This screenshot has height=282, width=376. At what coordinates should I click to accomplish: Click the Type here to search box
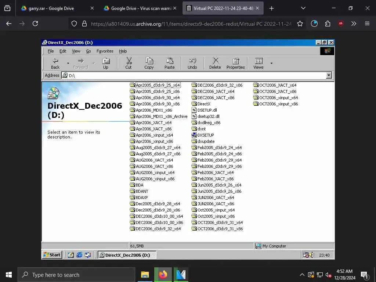tap(76, 275)
